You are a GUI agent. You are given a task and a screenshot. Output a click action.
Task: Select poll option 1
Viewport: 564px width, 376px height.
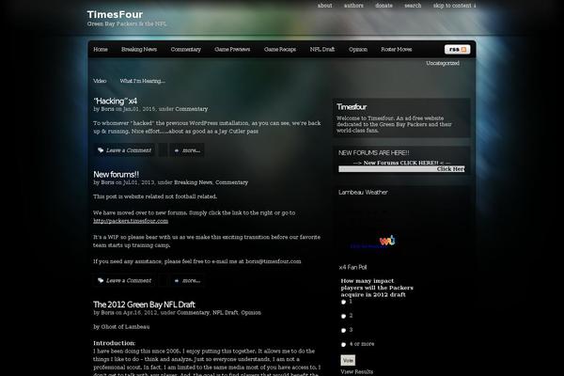(343, 302)
